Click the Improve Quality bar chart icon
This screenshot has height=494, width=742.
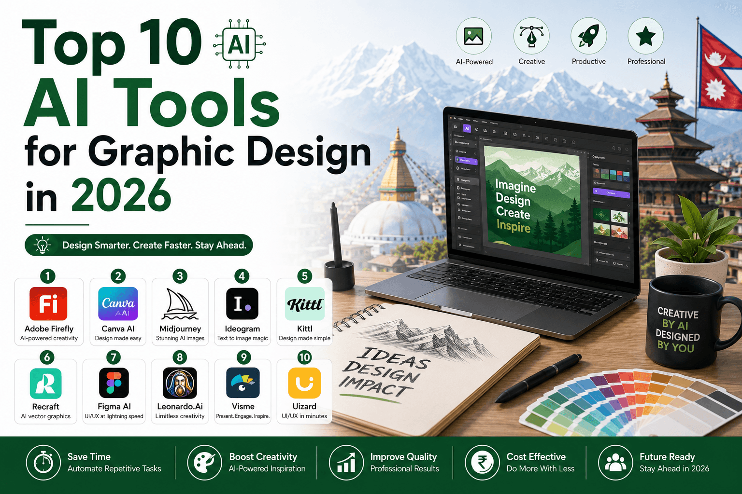tap(346, 463)
